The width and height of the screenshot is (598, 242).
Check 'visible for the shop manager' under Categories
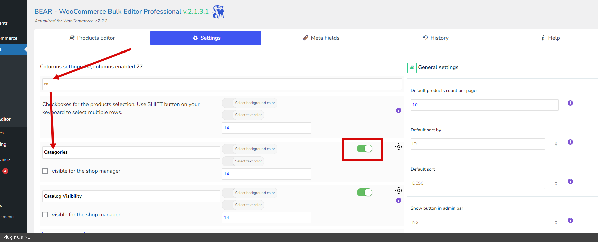[45, 171]
